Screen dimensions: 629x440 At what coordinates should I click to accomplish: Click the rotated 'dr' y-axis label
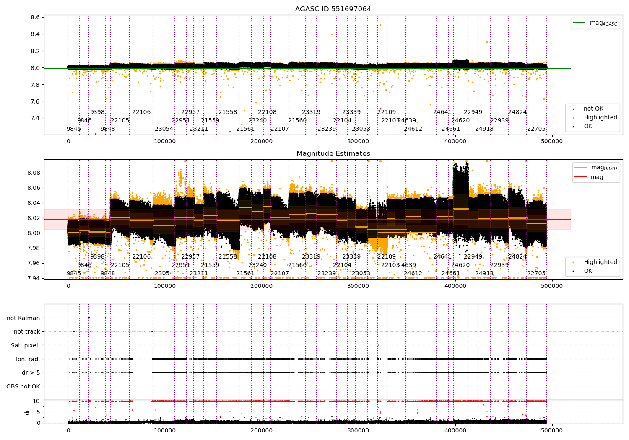click(27, 412)
